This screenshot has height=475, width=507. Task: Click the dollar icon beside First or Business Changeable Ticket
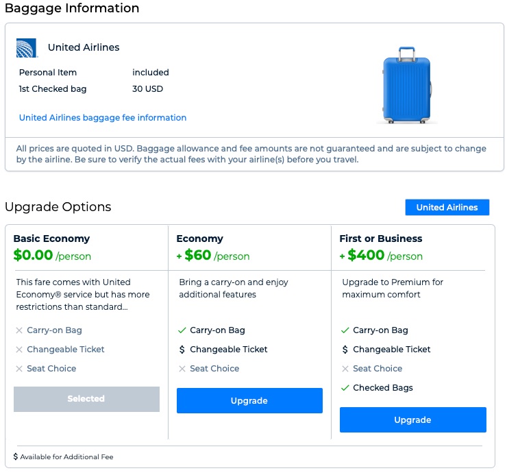[x=345, y=350]
